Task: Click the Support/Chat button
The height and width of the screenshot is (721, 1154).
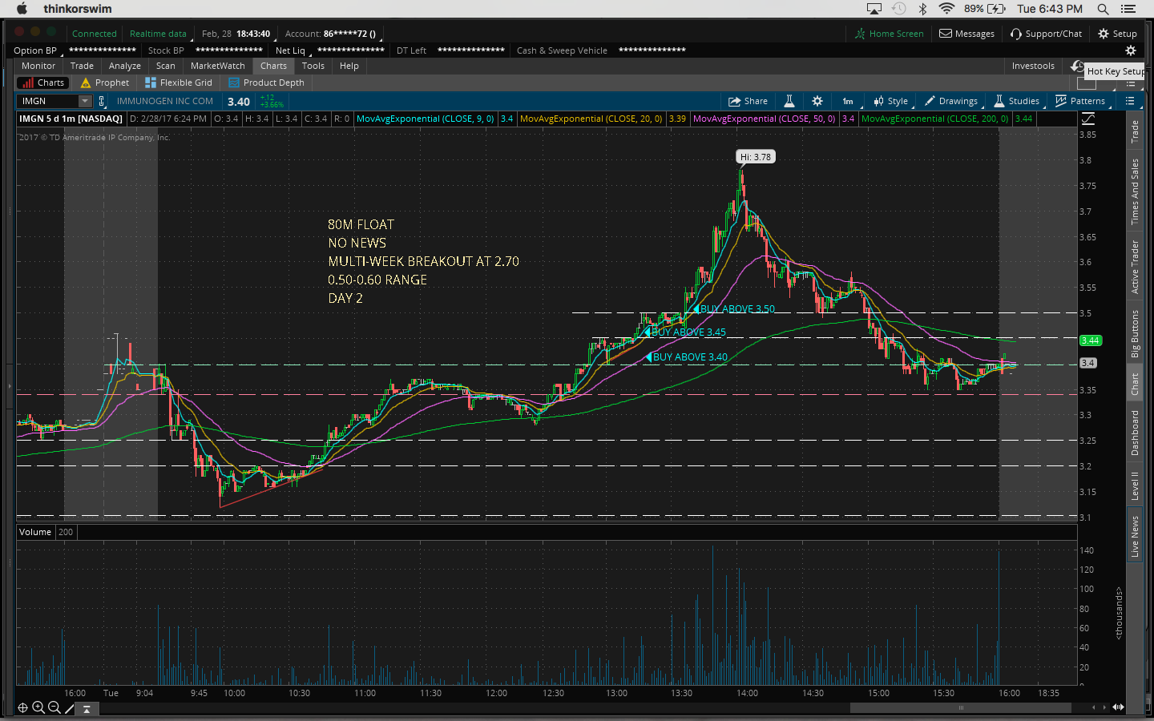Action: [1046, 34]
